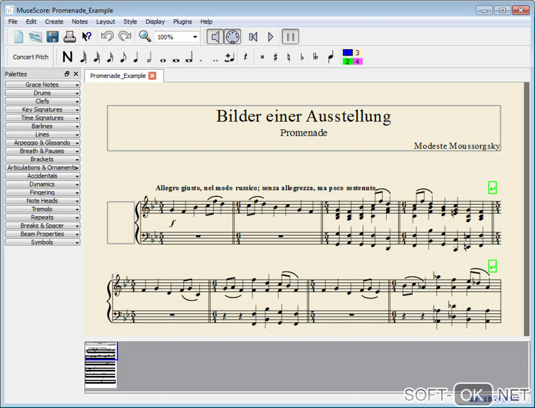Select the 32nd note duration
Image resolution: width=535 pixels, height=408 pixels.
[97, 57]
